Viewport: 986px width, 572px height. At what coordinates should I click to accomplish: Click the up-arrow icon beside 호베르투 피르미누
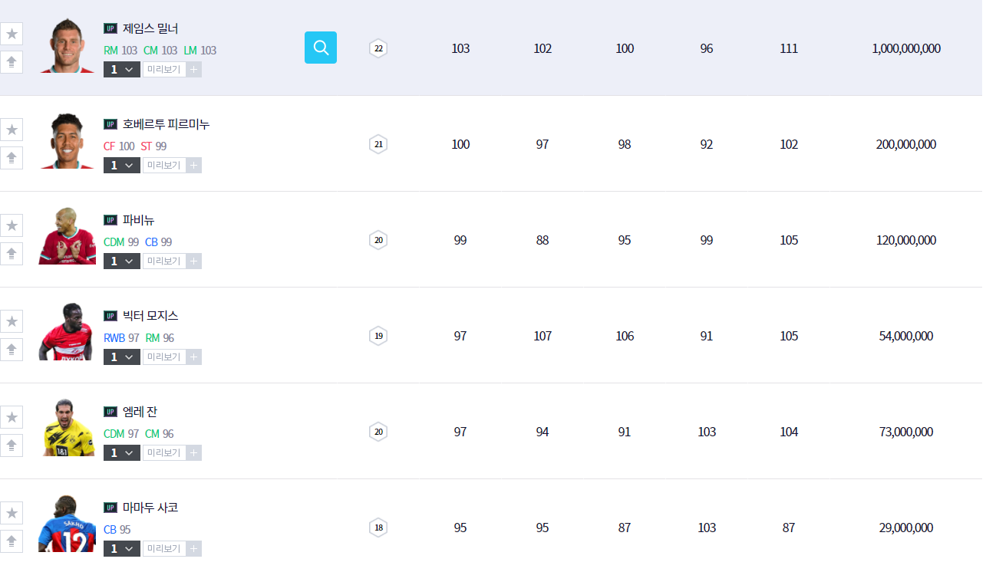click(12, 158)
